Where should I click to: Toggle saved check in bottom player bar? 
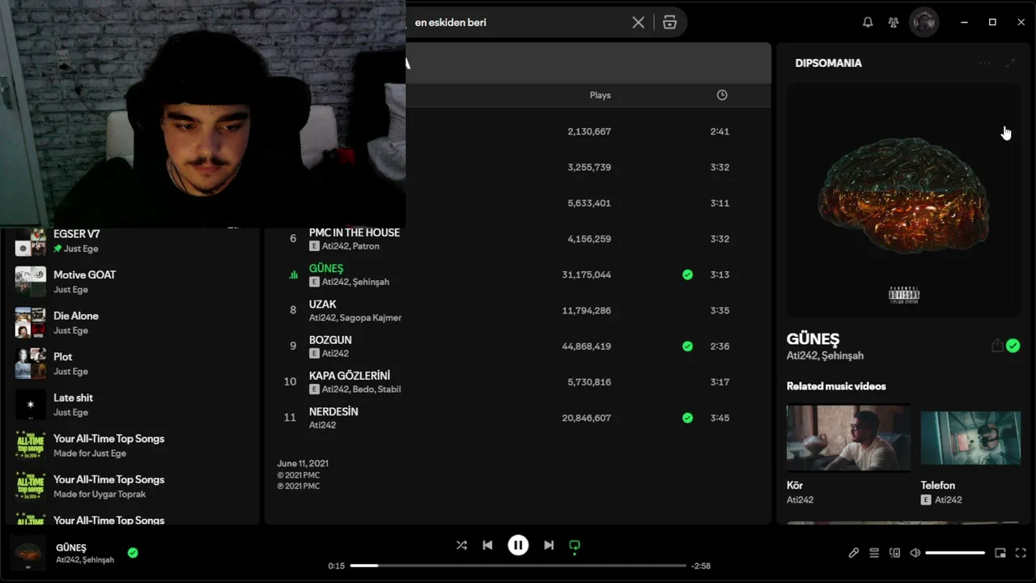pos(133,553)
